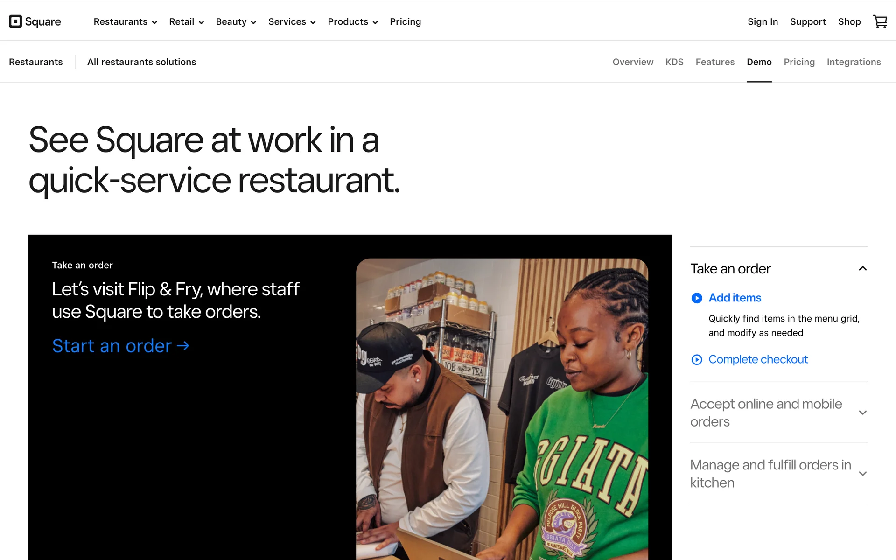Open the Beauty dropdown menu
This screenshot has width=896, height=560.
tap(236, 22)
